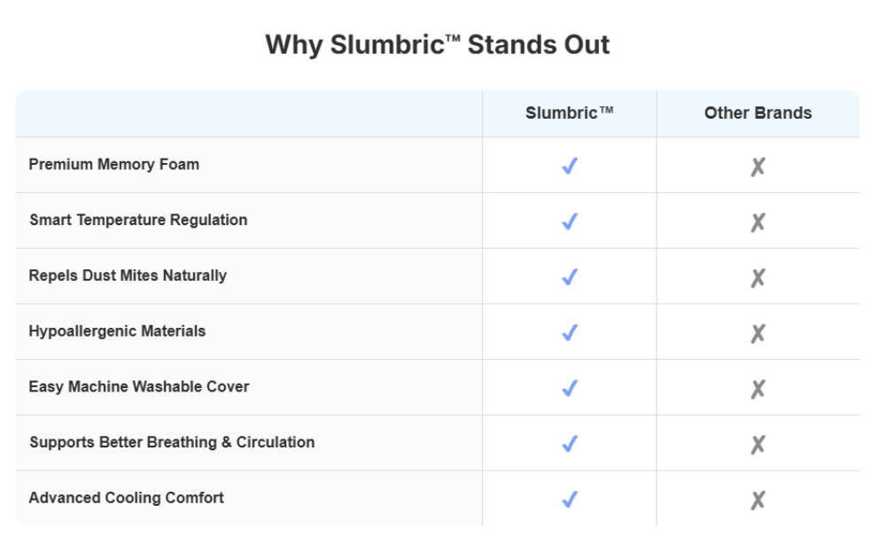Click Other Brands X for Smart Temperature Regulation
Image resolution: width=886 pixels, height=536 pixels.
click(x=758, y=222)
